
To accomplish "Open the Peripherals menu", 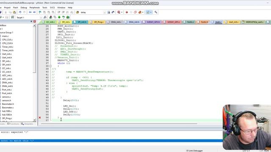I will click(35, 8).
